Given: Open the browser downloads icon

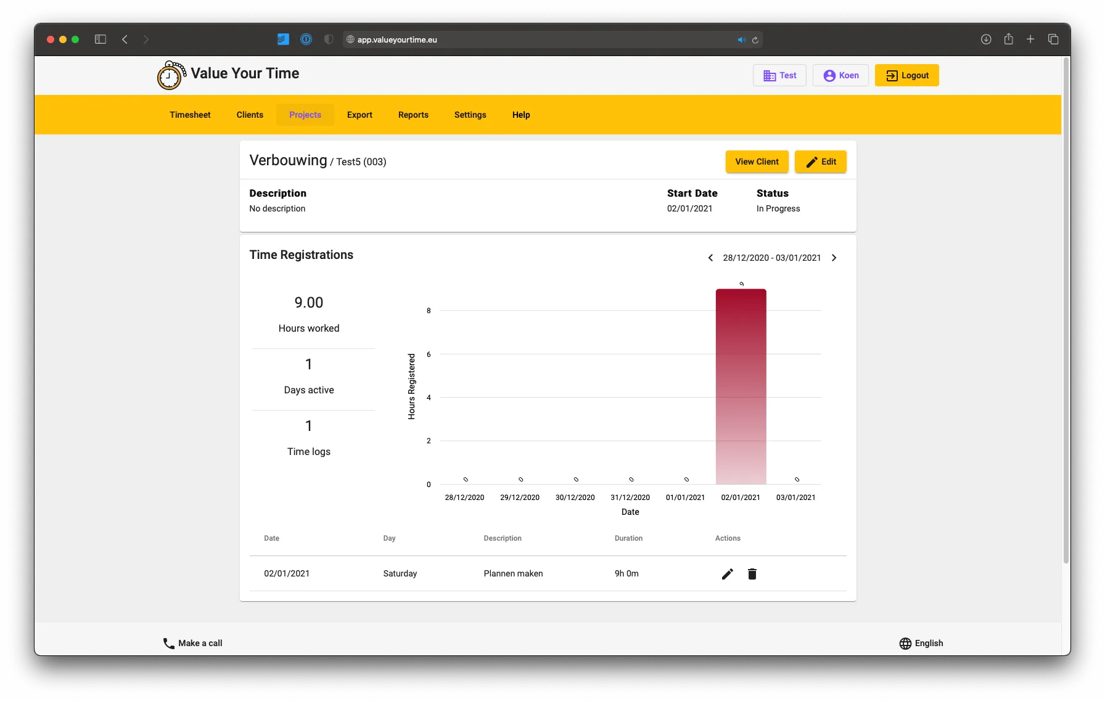Looking at the screenshot, I should [x=986, y=39].
